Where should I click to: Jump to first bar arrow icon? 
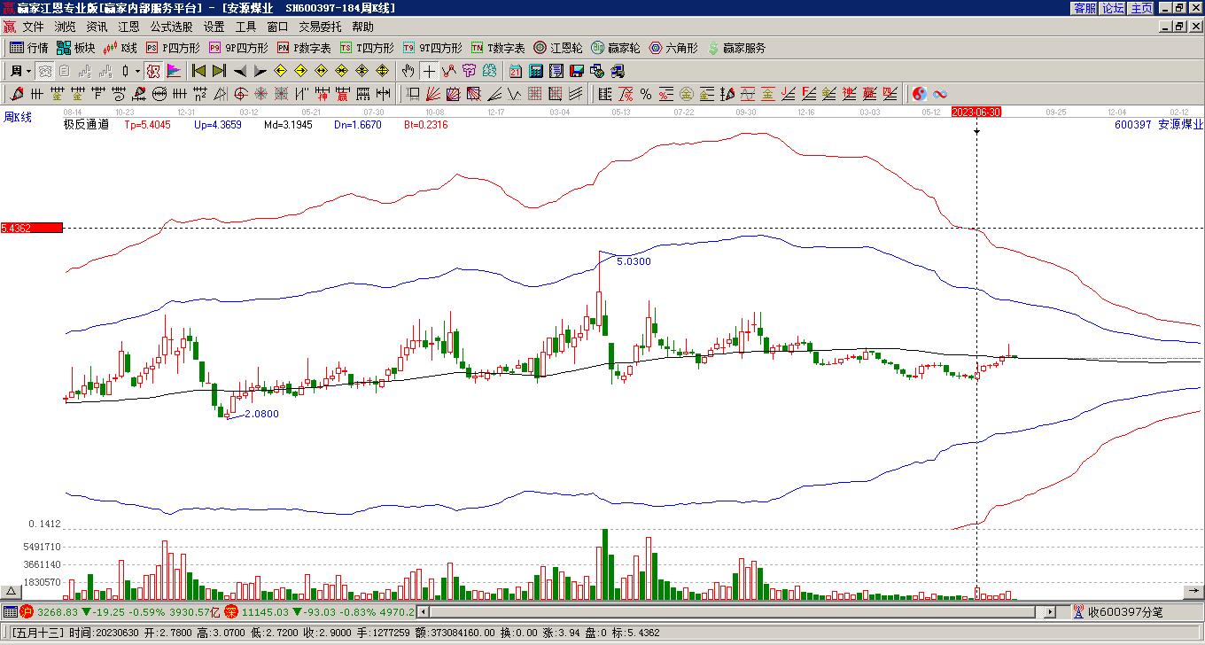199,71
